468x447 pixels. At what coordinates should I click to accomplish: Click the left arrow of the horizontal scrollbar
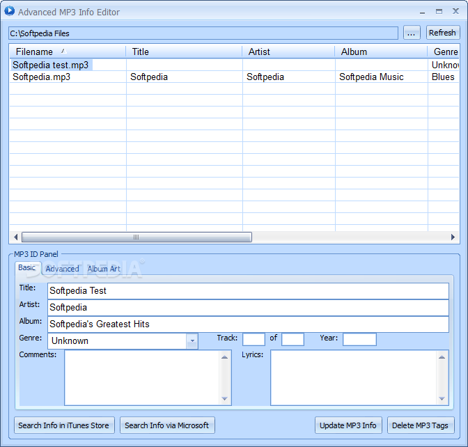pos(16,237)
